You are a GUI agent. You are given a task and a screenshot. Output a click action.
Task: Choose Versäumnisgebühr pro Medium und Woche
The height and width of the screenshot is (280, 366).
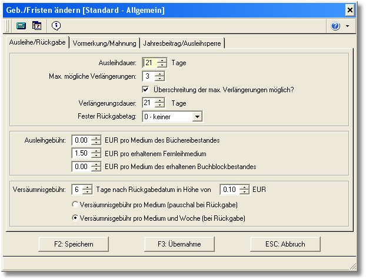pyautogui.click(x=75, y=218)
